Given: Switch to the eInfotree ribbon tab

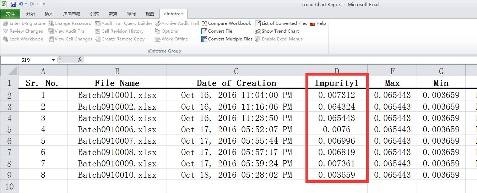Looking at the screenshot, I should 173,14.
